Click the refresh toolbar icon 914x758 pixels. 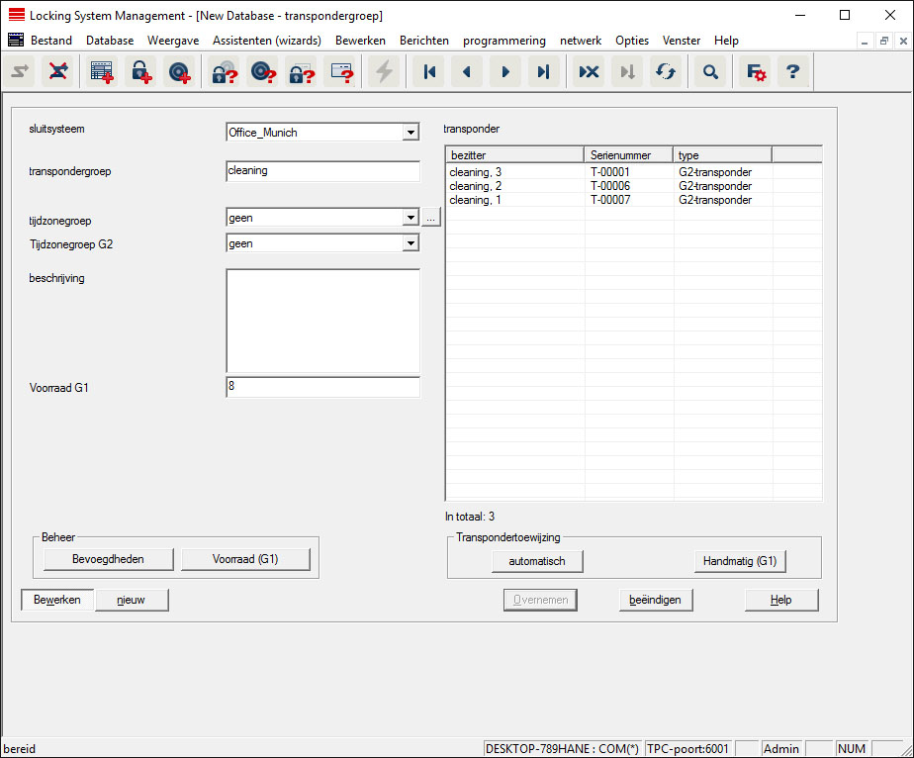point(666,72)
